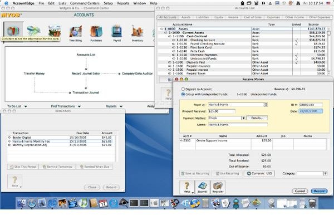Open the Banking command center icon
The image size is (334, 215).
(x=33, y=31)
